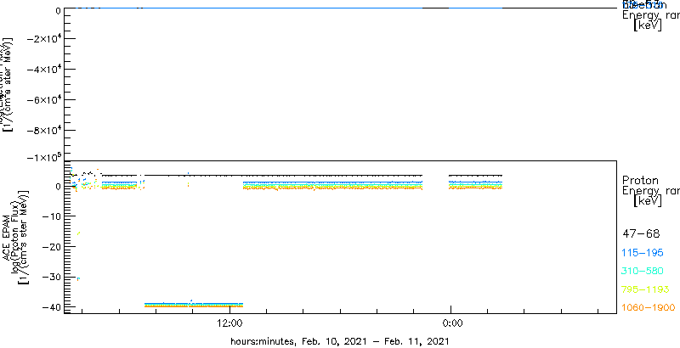Click the -6×10^4 upper axis label
The image size is (680, 348).
pos(43,99)
